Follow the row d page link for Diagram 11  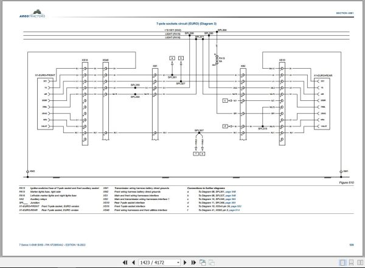tap(231, 203)
